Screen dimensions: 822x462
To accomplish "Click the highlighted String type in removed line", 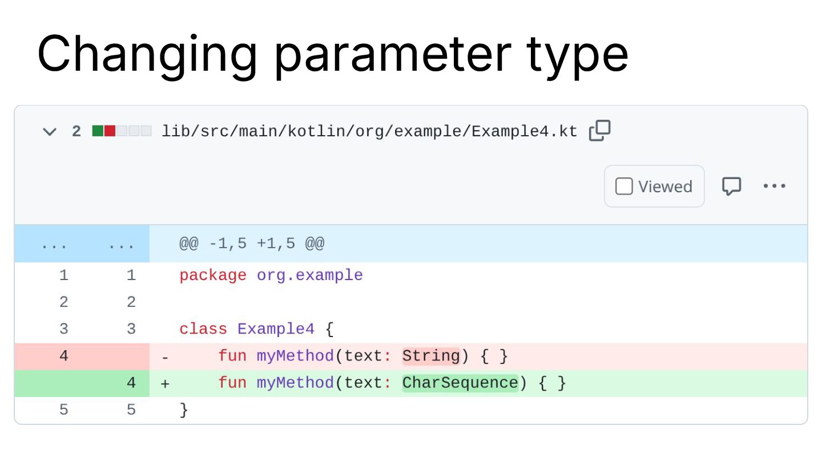I will (x=431, y=356).
